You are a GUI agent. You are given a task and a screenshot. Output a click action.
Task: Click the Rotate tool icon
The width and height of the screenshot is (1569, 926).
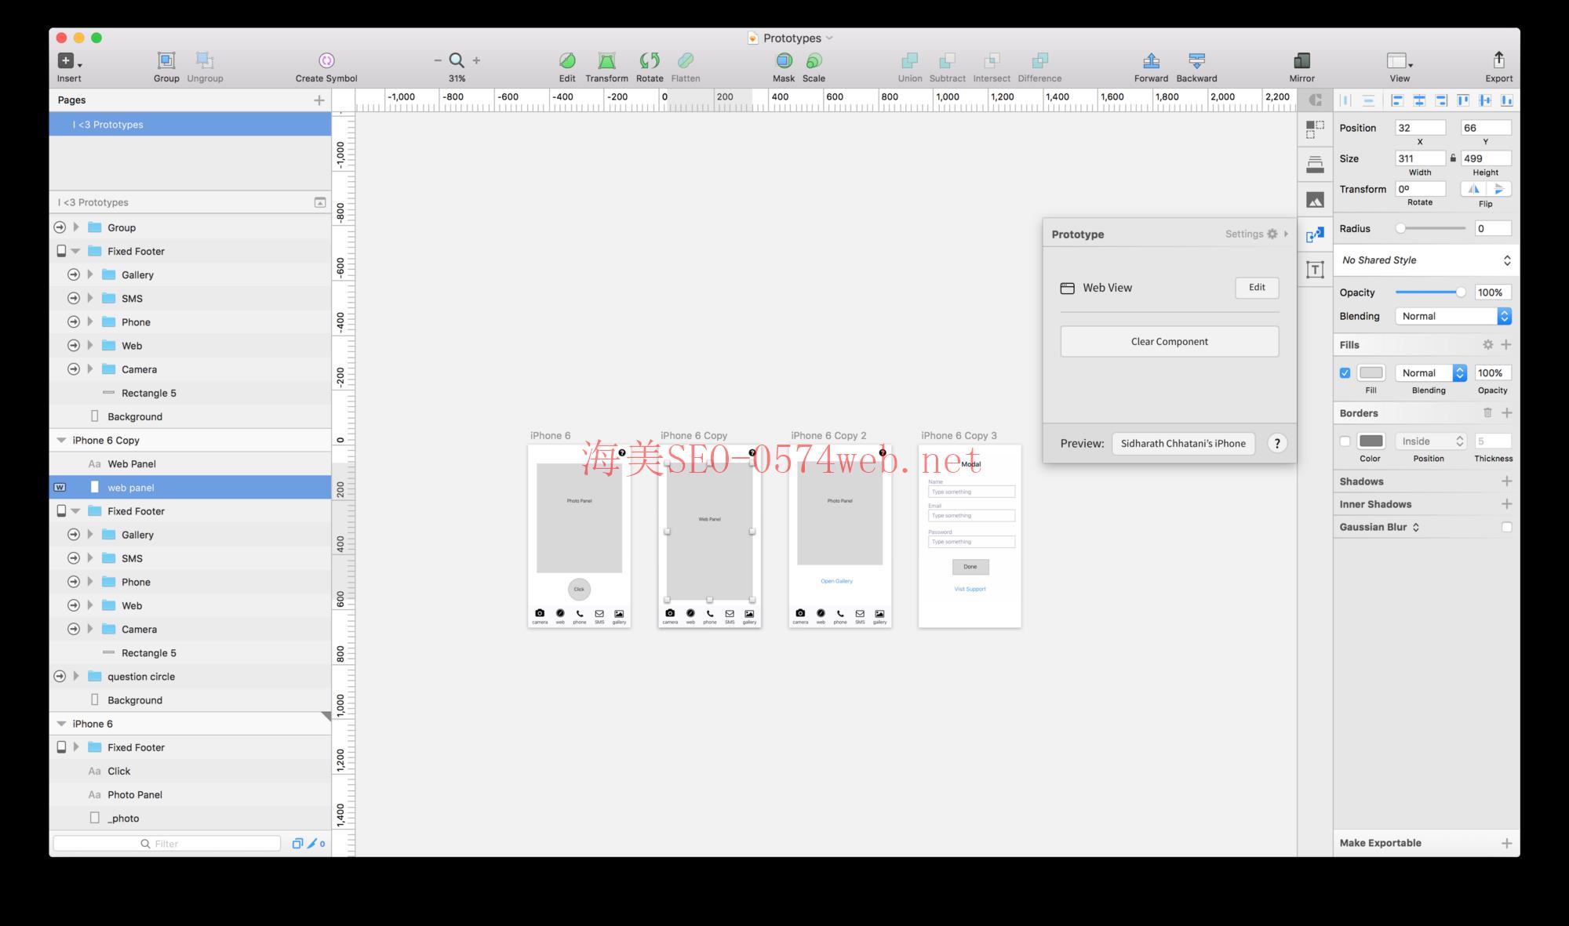tap(648, 60)
